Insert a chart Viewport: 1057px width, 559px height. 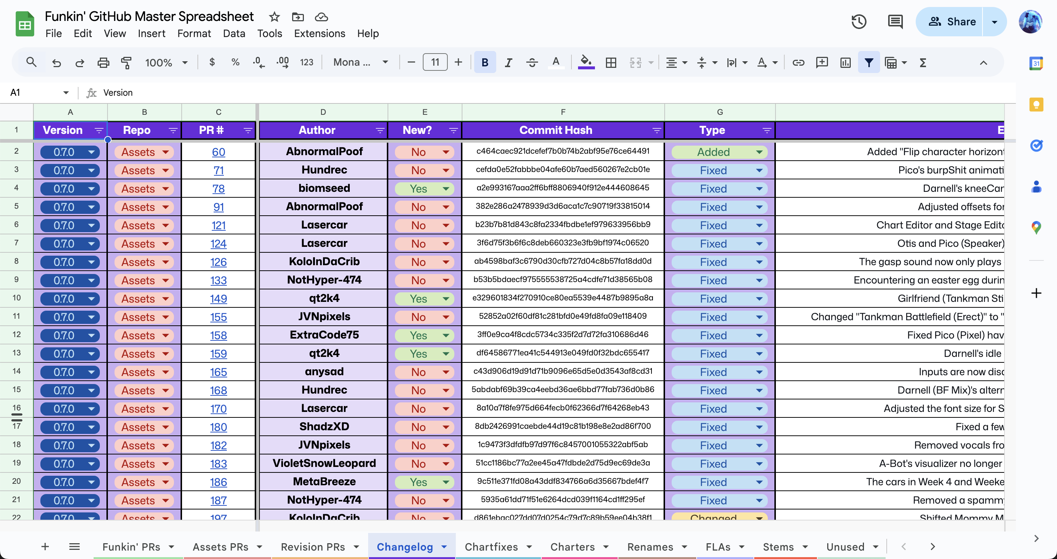tap(845, 62)
